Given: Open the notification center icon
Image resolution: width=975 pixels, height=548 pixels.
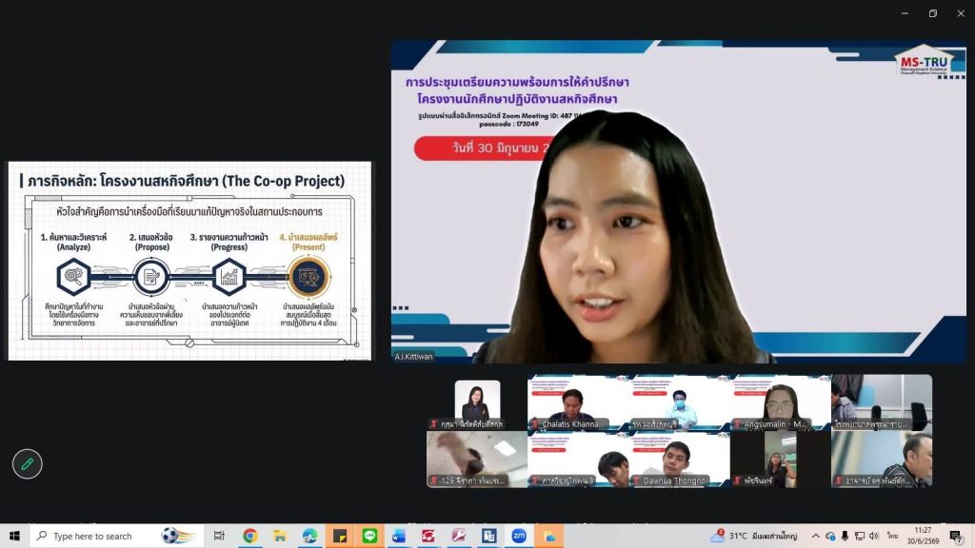Looking at the screenshot, I should pos(956,536).
